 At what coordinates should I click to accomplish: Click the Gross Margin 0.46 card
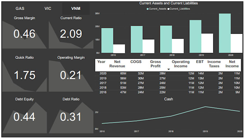click(x=24, y=32)
